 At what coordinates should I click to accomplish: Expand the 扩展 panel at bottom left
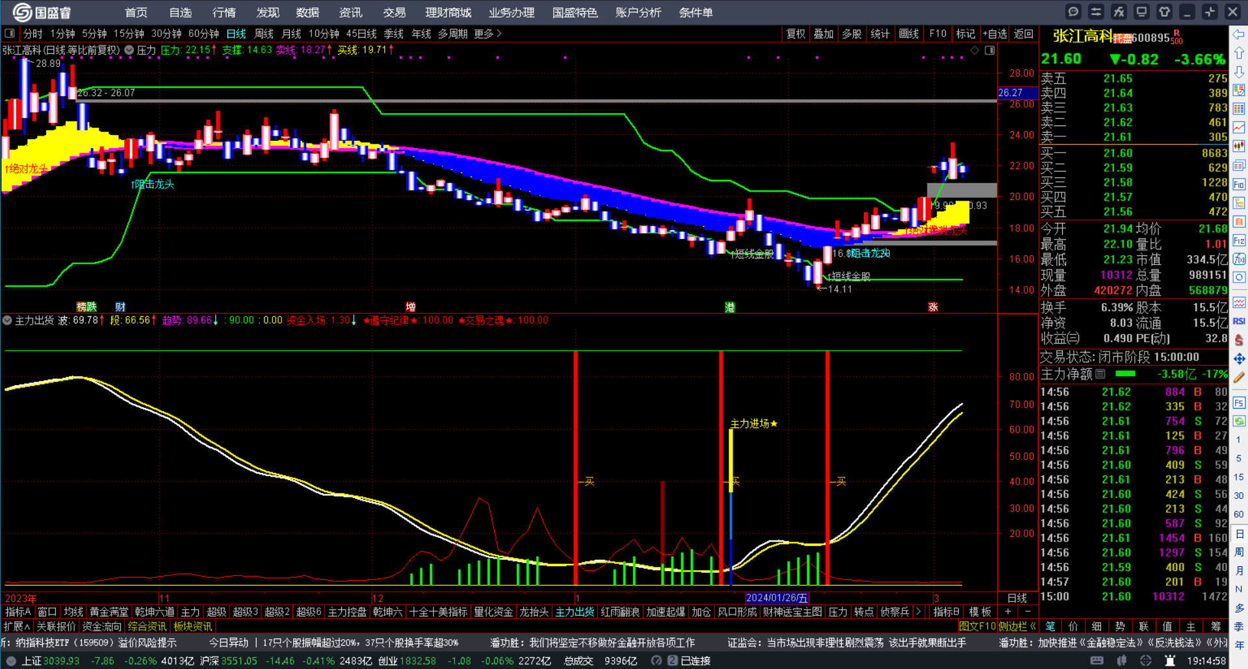click(x=17, y=626)
